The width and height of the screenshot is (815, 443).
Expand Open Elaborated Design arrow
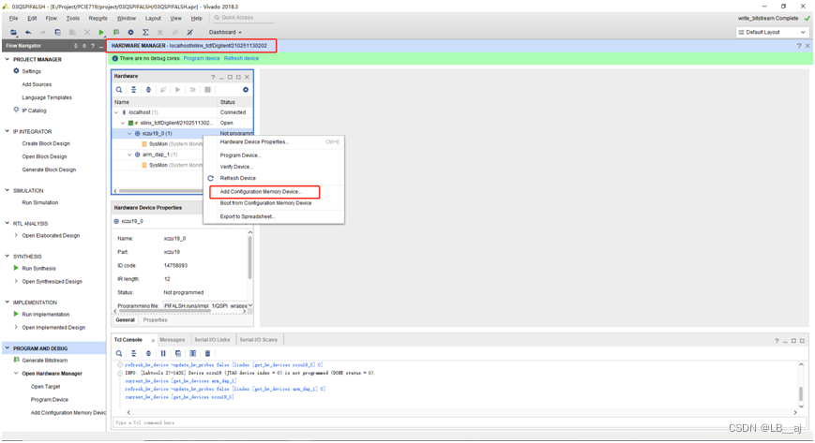click(x=16, y=235)
